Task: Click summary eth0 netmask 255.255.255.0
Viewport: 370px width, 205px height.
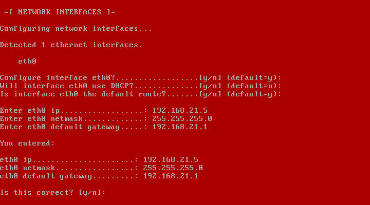Action: pyautogui.click(x=173, y=168)
